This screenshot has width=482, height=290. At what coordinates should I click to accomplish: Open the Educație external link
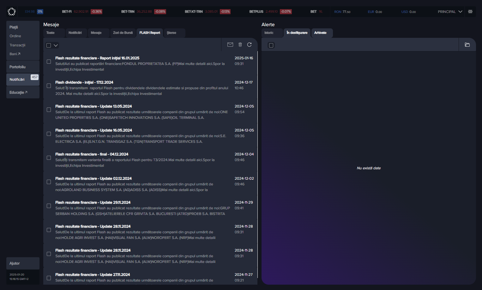pyautogui.click(x=18, y=92)
